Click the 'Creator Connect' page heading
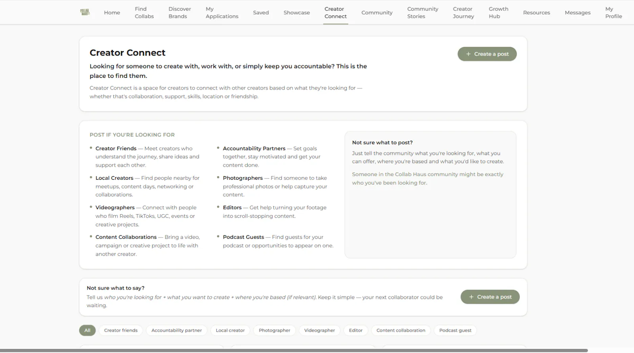This screenshot has height=353, width=634. tap(128, 53)
